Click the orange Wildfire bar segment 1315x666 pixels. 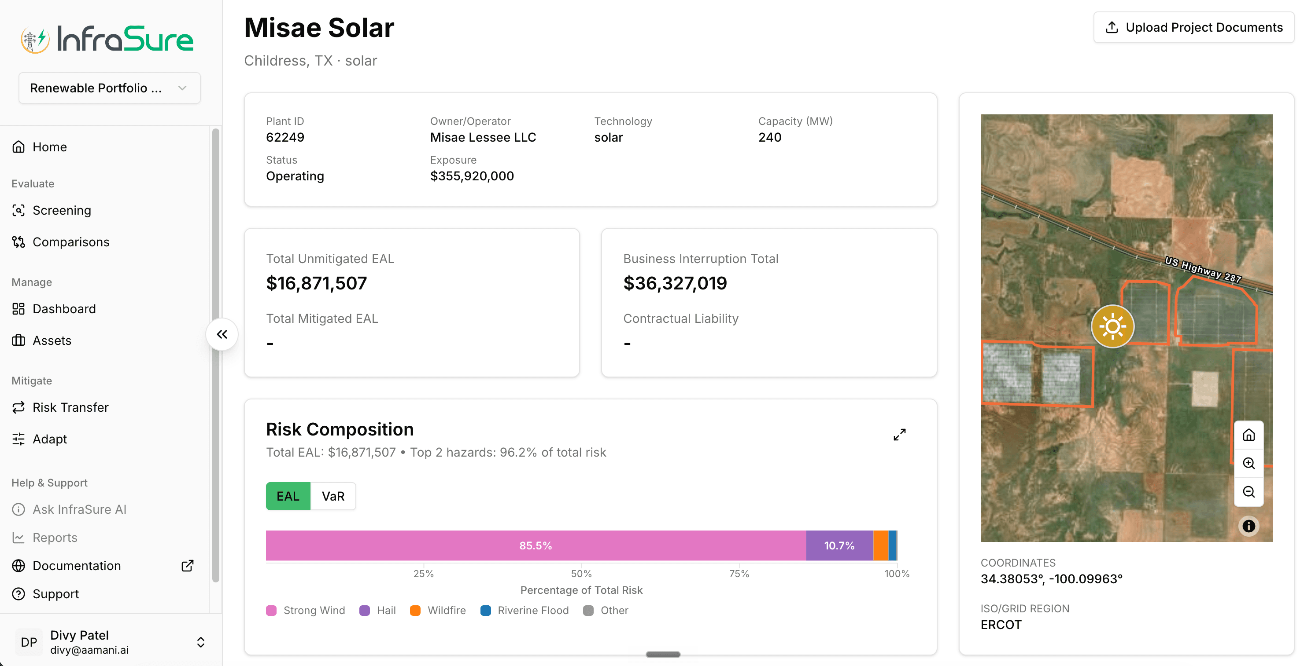pyautogui.click(x=881, y=545)
